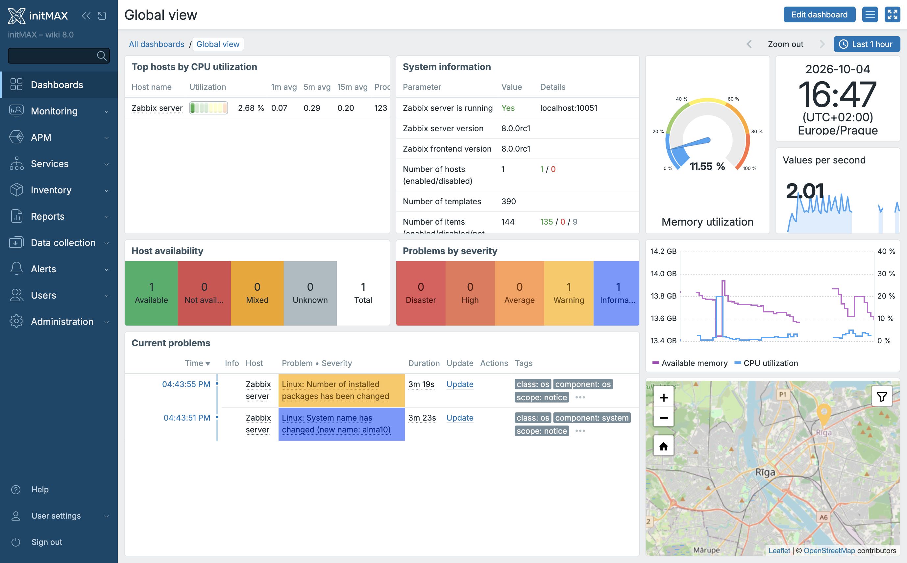Click the Alerts bell icon
The height and width of the screenshot is (563, 907).
coord(16,269)
